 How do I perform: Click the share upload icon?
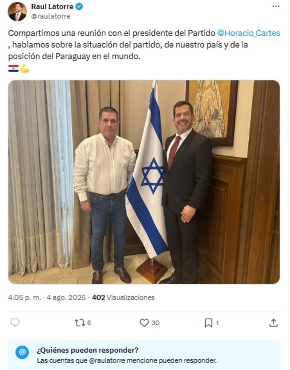tap(273, 323)
